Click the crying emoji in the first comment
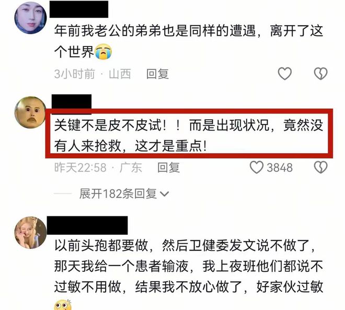This screenshot has height=310, width=345. click(x=103, y=51)
